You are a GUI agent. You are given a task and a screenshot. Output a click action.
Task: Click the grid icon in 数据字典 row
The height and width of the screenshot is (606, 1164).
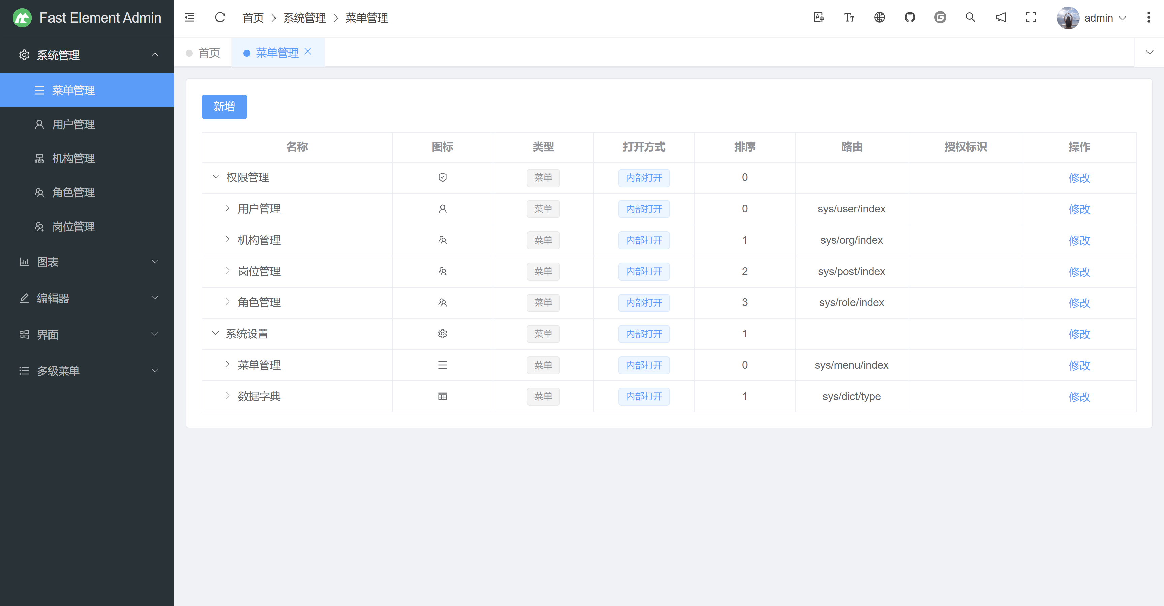[x=442, y=397]
